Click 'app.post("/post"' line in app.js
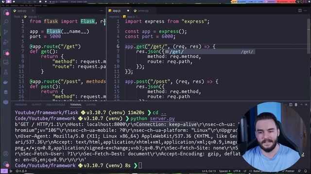 coord(147,82)
